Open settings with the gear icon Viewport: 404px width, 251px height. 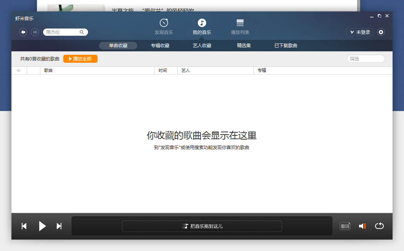pos(381,32)
